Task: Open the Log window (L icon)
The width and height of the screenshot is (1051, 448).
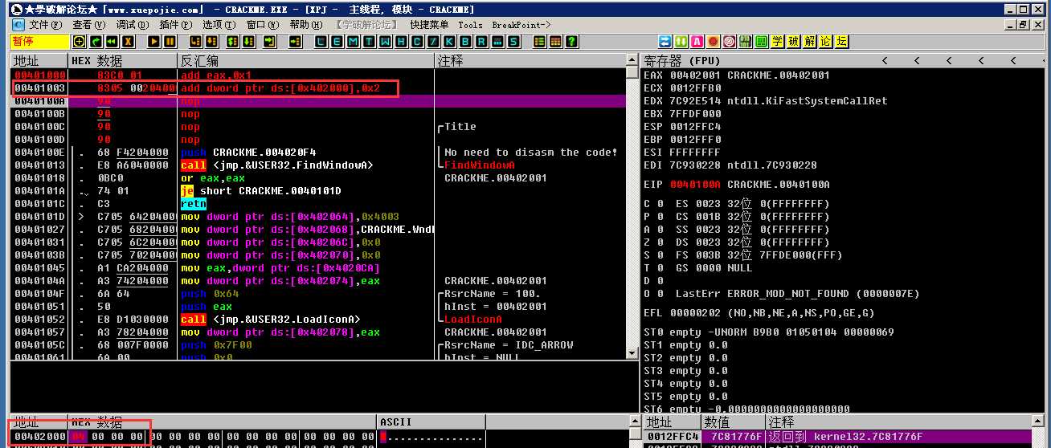Action: [321, 41]
